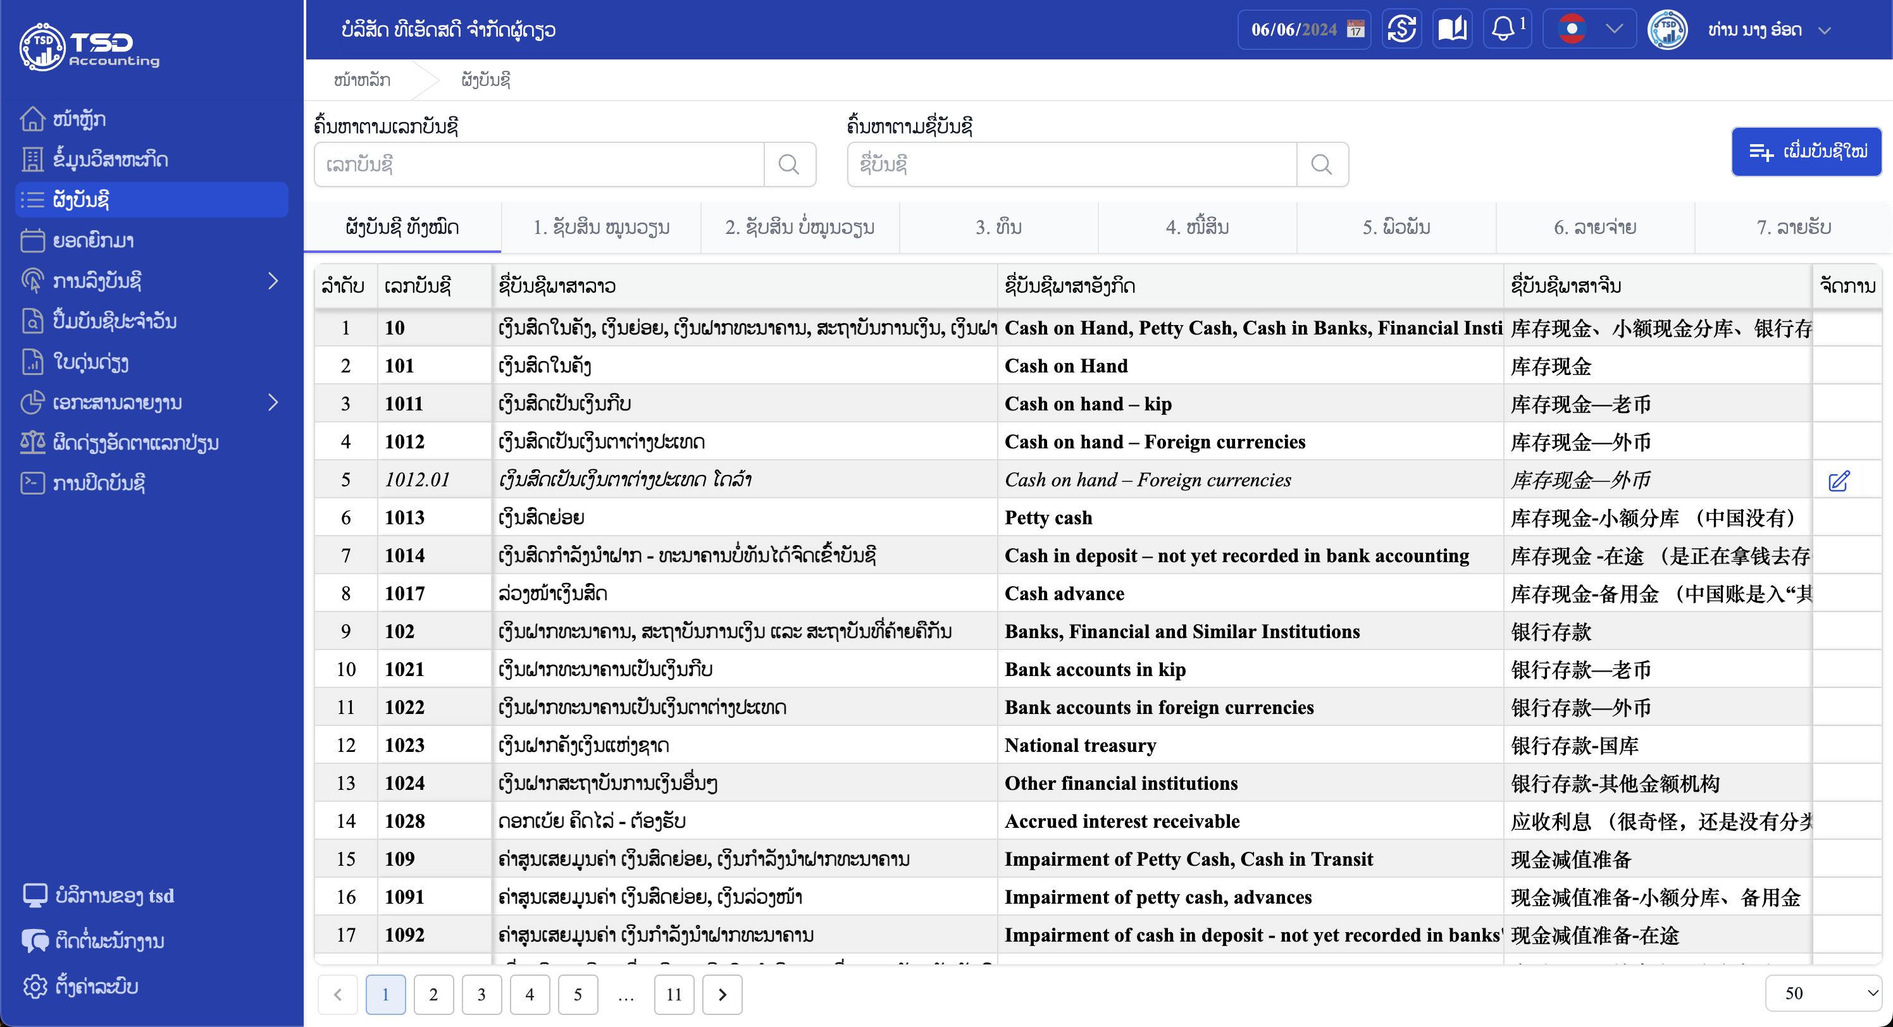
Task: Go to page 11
Action: pos(674,994)
